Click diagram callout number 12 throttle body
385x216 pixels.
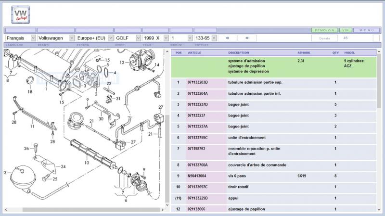(x=122, y=63)
